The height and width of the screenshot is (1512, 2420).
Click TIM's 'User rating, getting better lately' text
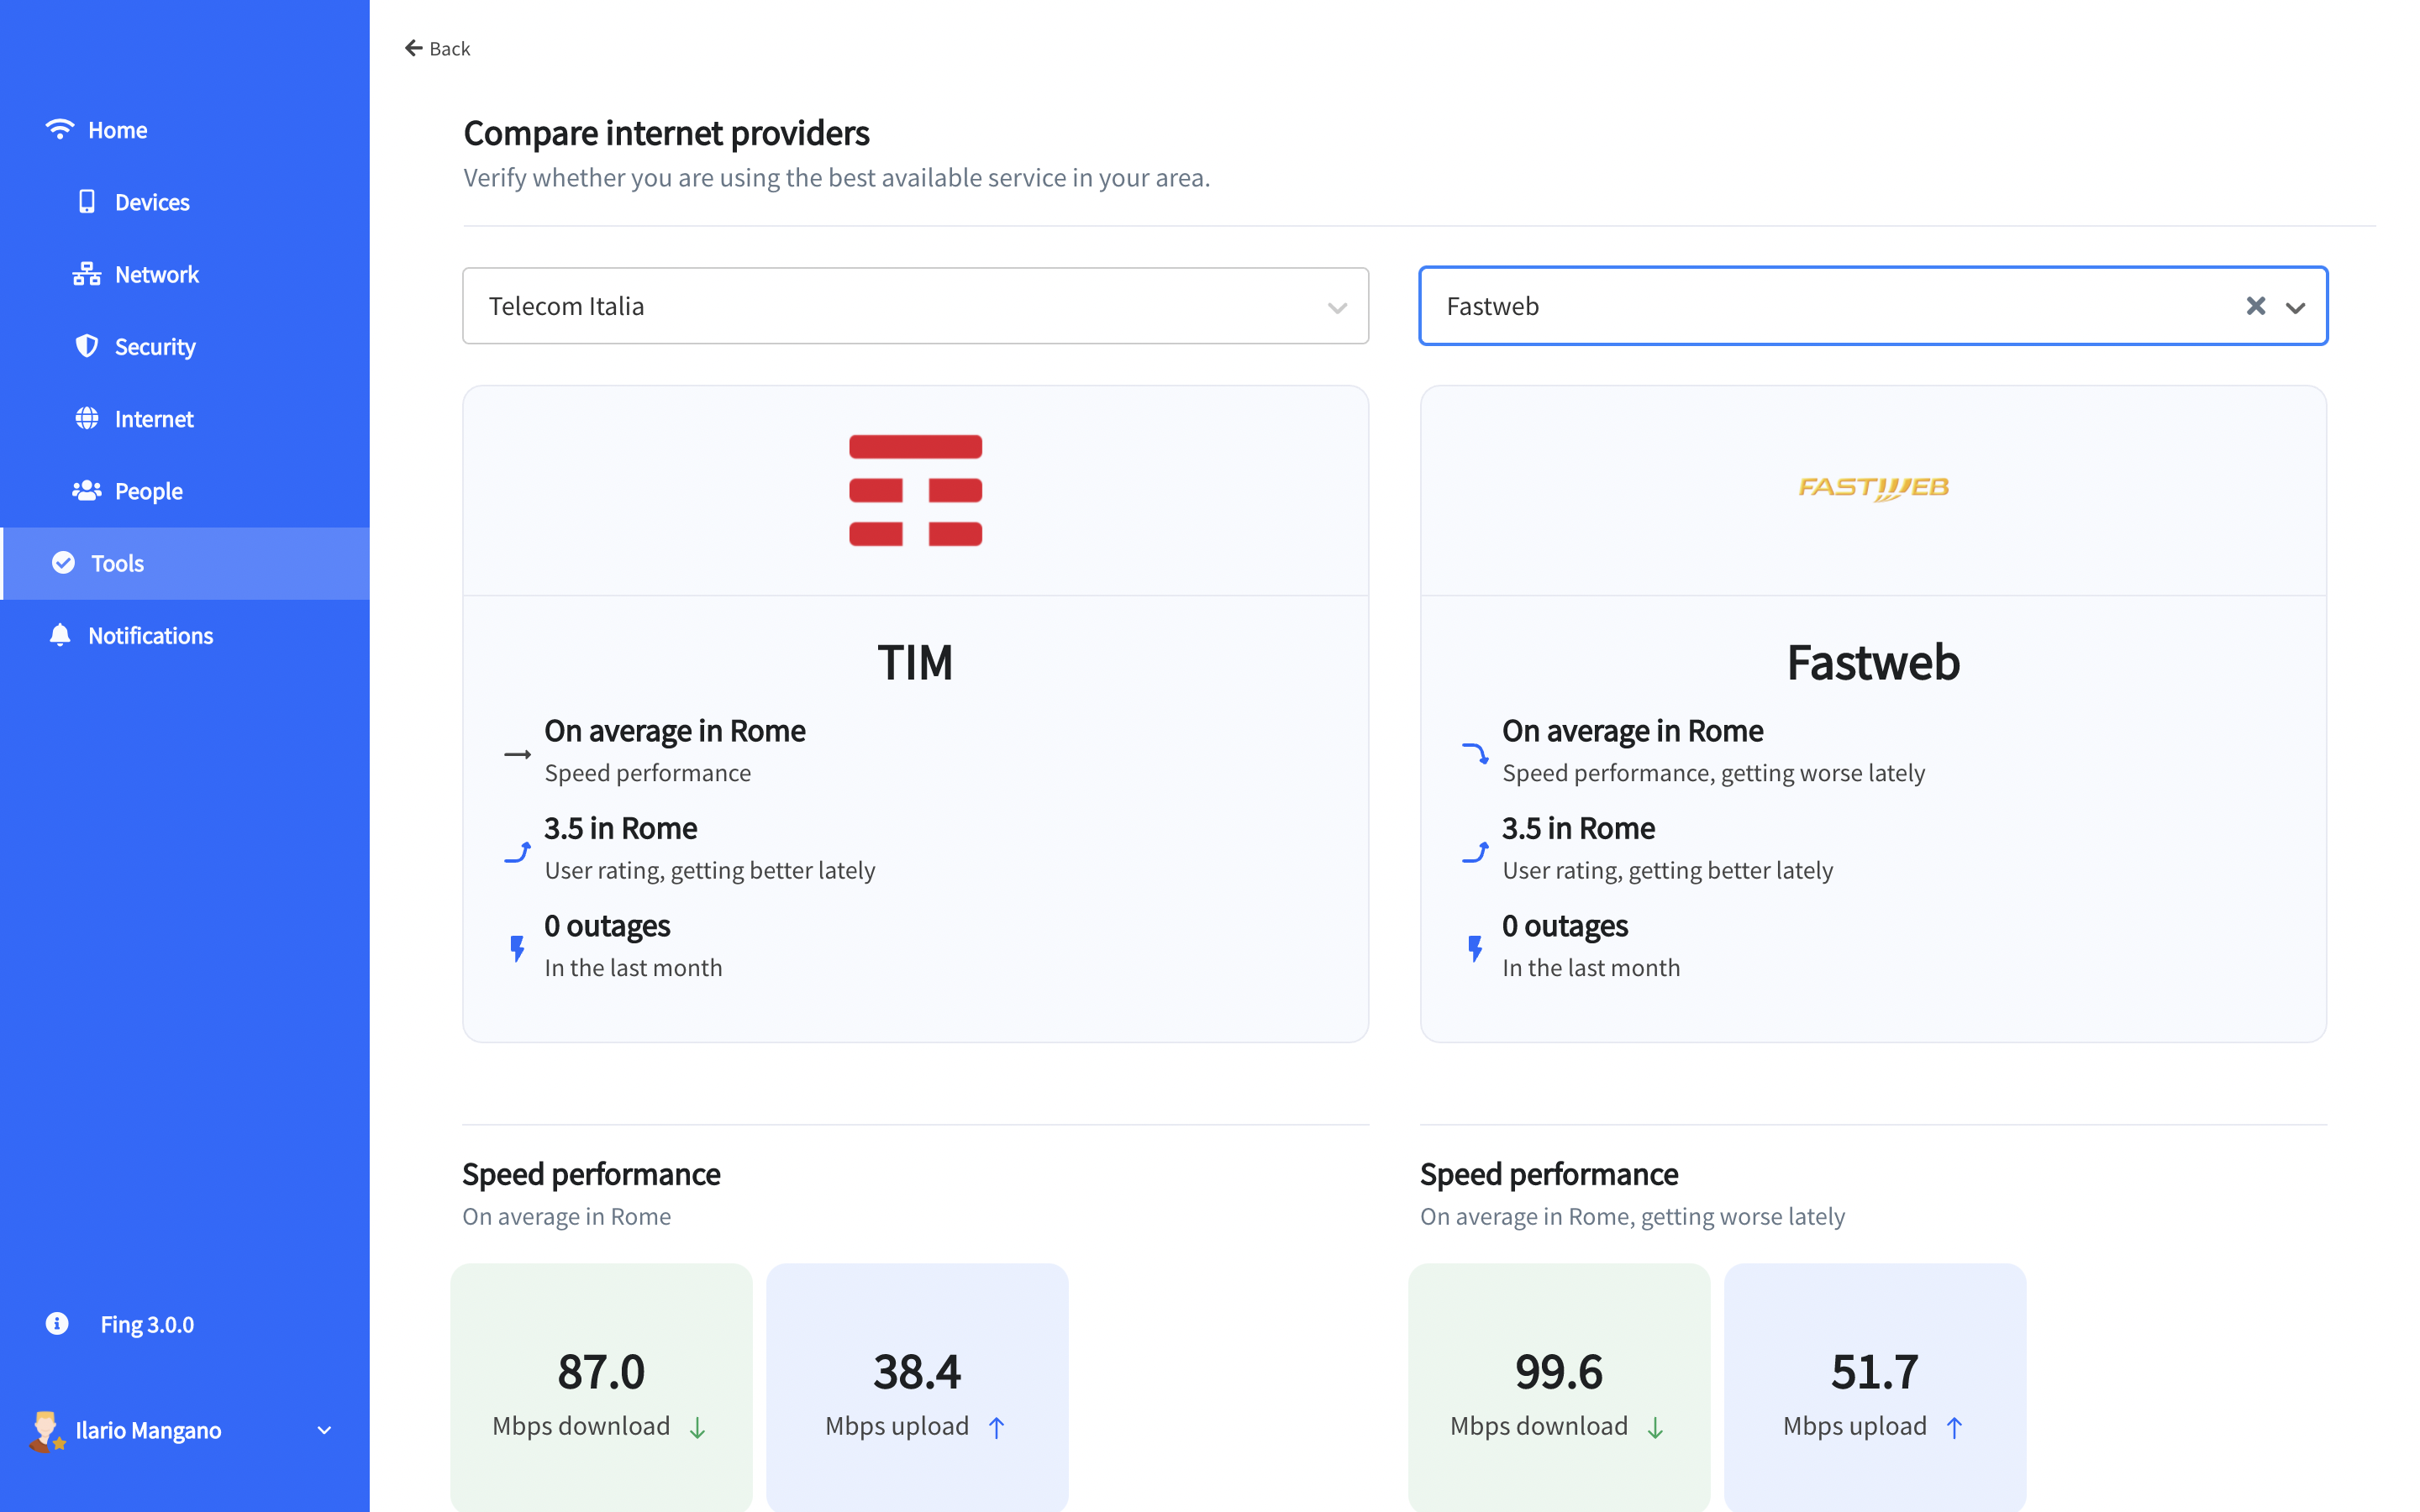tap(710, 870)
